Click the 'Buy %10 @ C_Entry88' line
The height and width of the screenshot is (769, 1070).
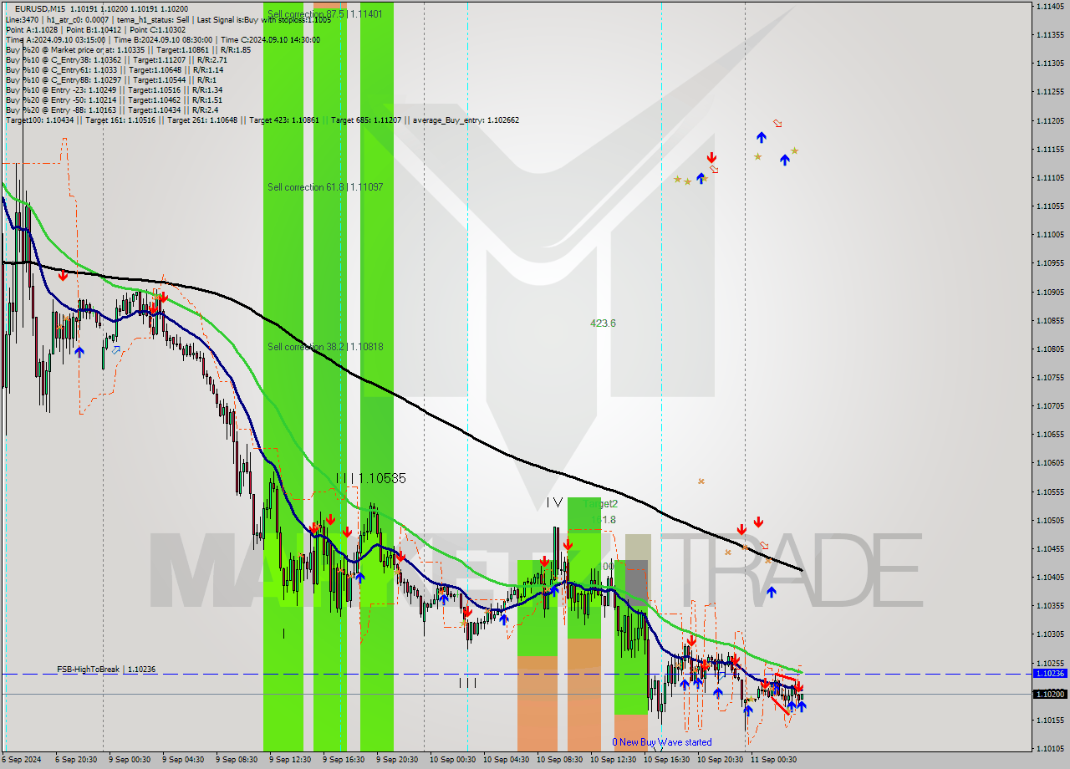tap(110, 79)
